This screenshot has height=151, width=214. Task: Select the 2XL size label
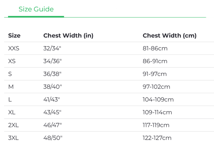pos(13,125)
